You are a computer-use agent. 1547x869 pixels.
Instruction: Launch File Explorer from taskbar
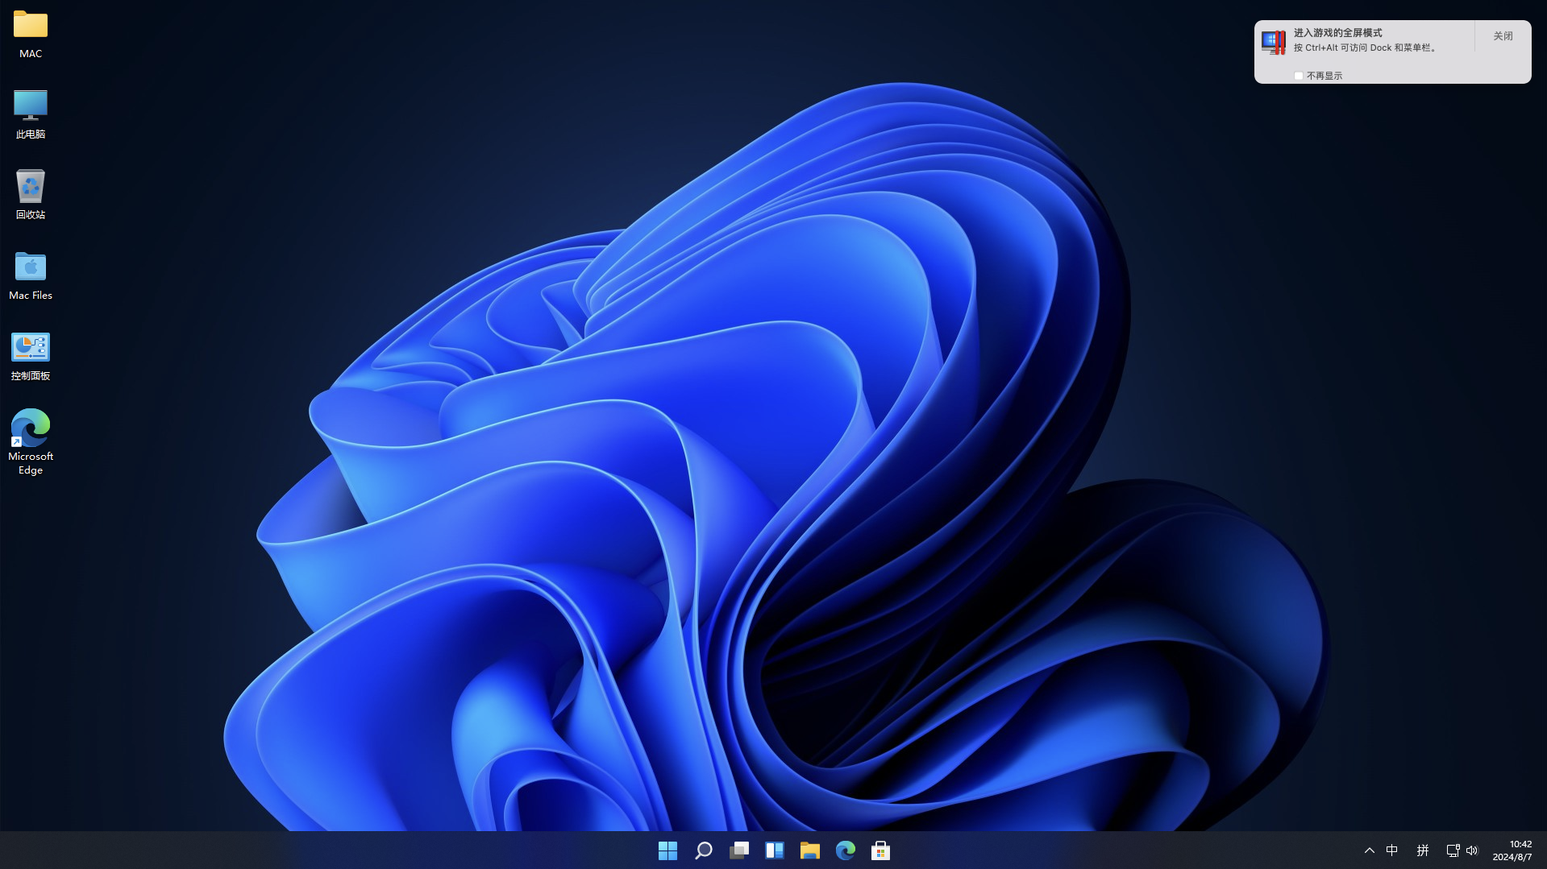tap(810, 850)
